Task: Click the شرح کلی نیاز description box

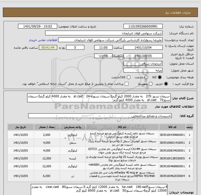Action: click(99, 98)
